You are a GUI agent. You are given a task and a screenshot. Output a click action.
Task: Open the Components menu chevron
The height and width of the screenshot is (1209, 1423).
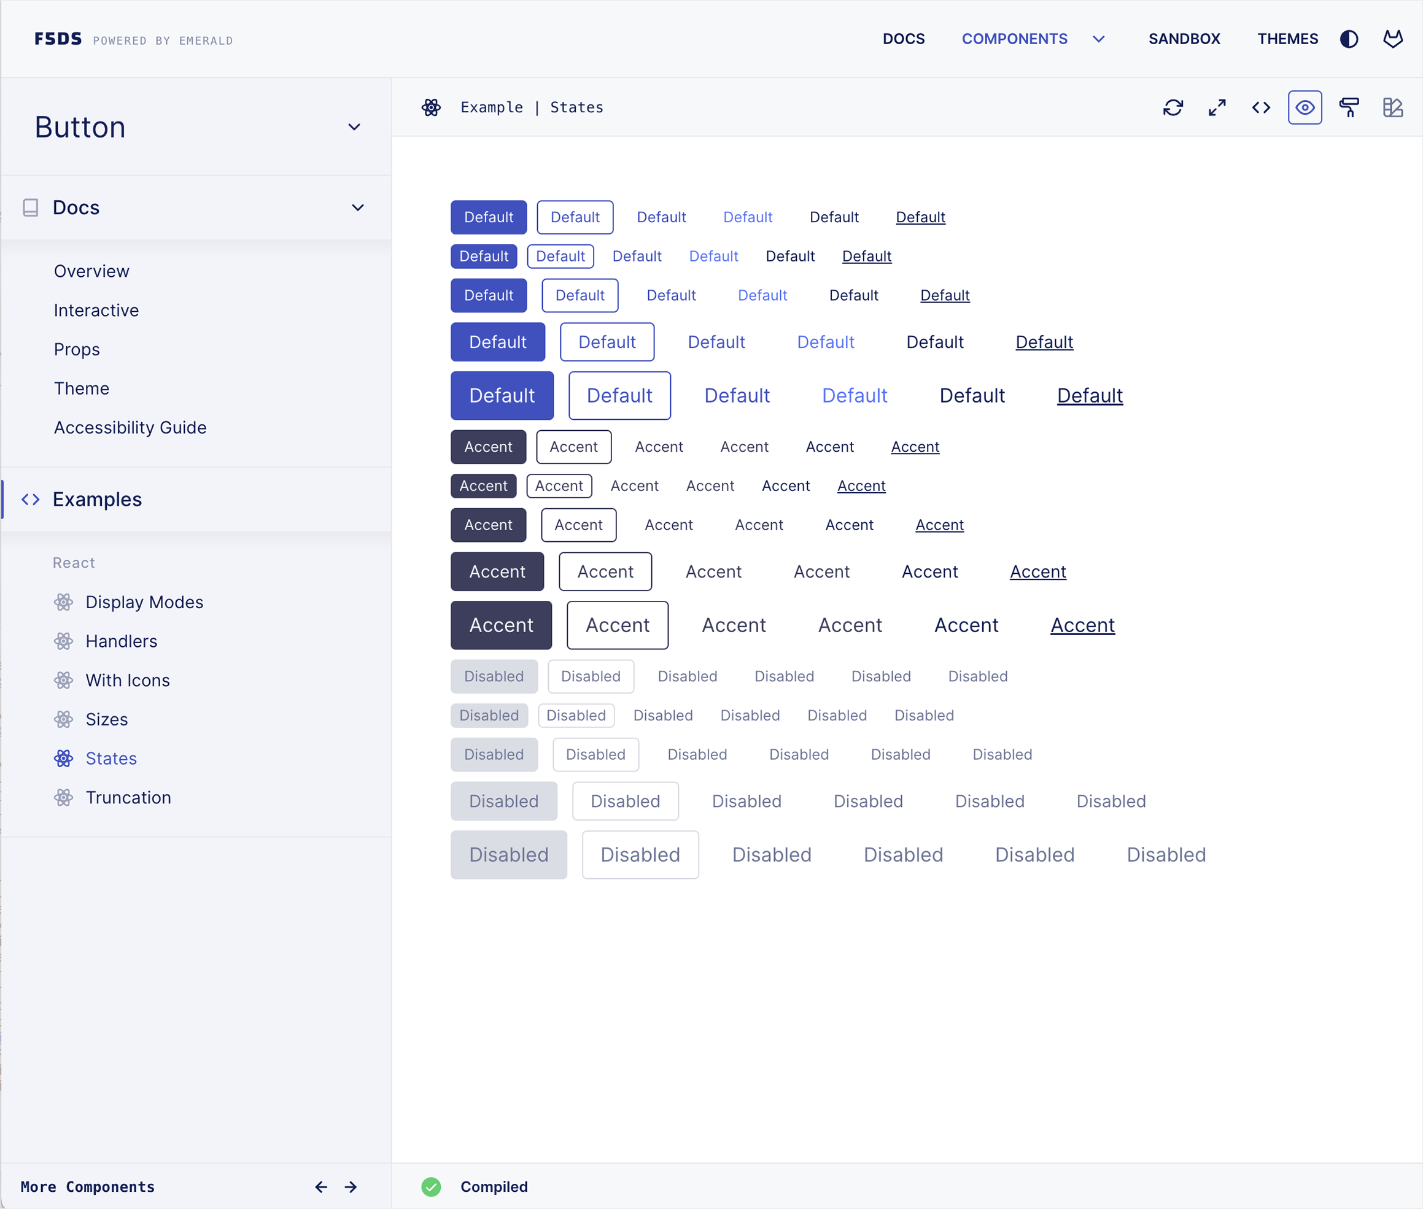(x=1098, y=39)
